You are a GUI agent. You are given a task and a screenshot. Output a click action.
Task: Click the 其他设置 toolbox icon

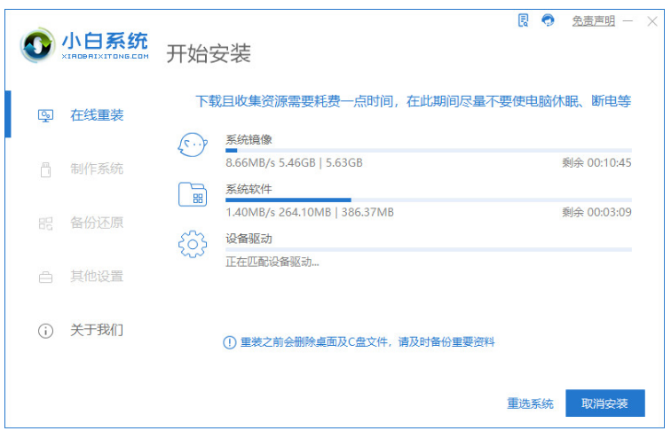tap(46, 277)
